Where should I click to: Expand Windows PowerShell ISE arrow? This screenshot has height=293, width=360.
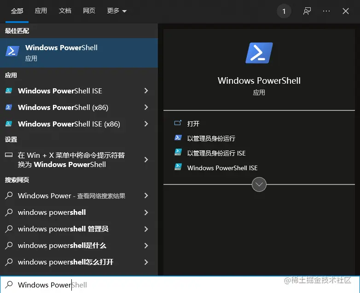click(x=146, y=91)
